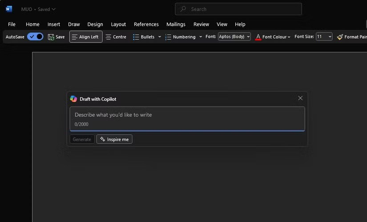Select the Align Left icon
The height and width of the screenshot is (222, 367).
click(x=74, y=37)
